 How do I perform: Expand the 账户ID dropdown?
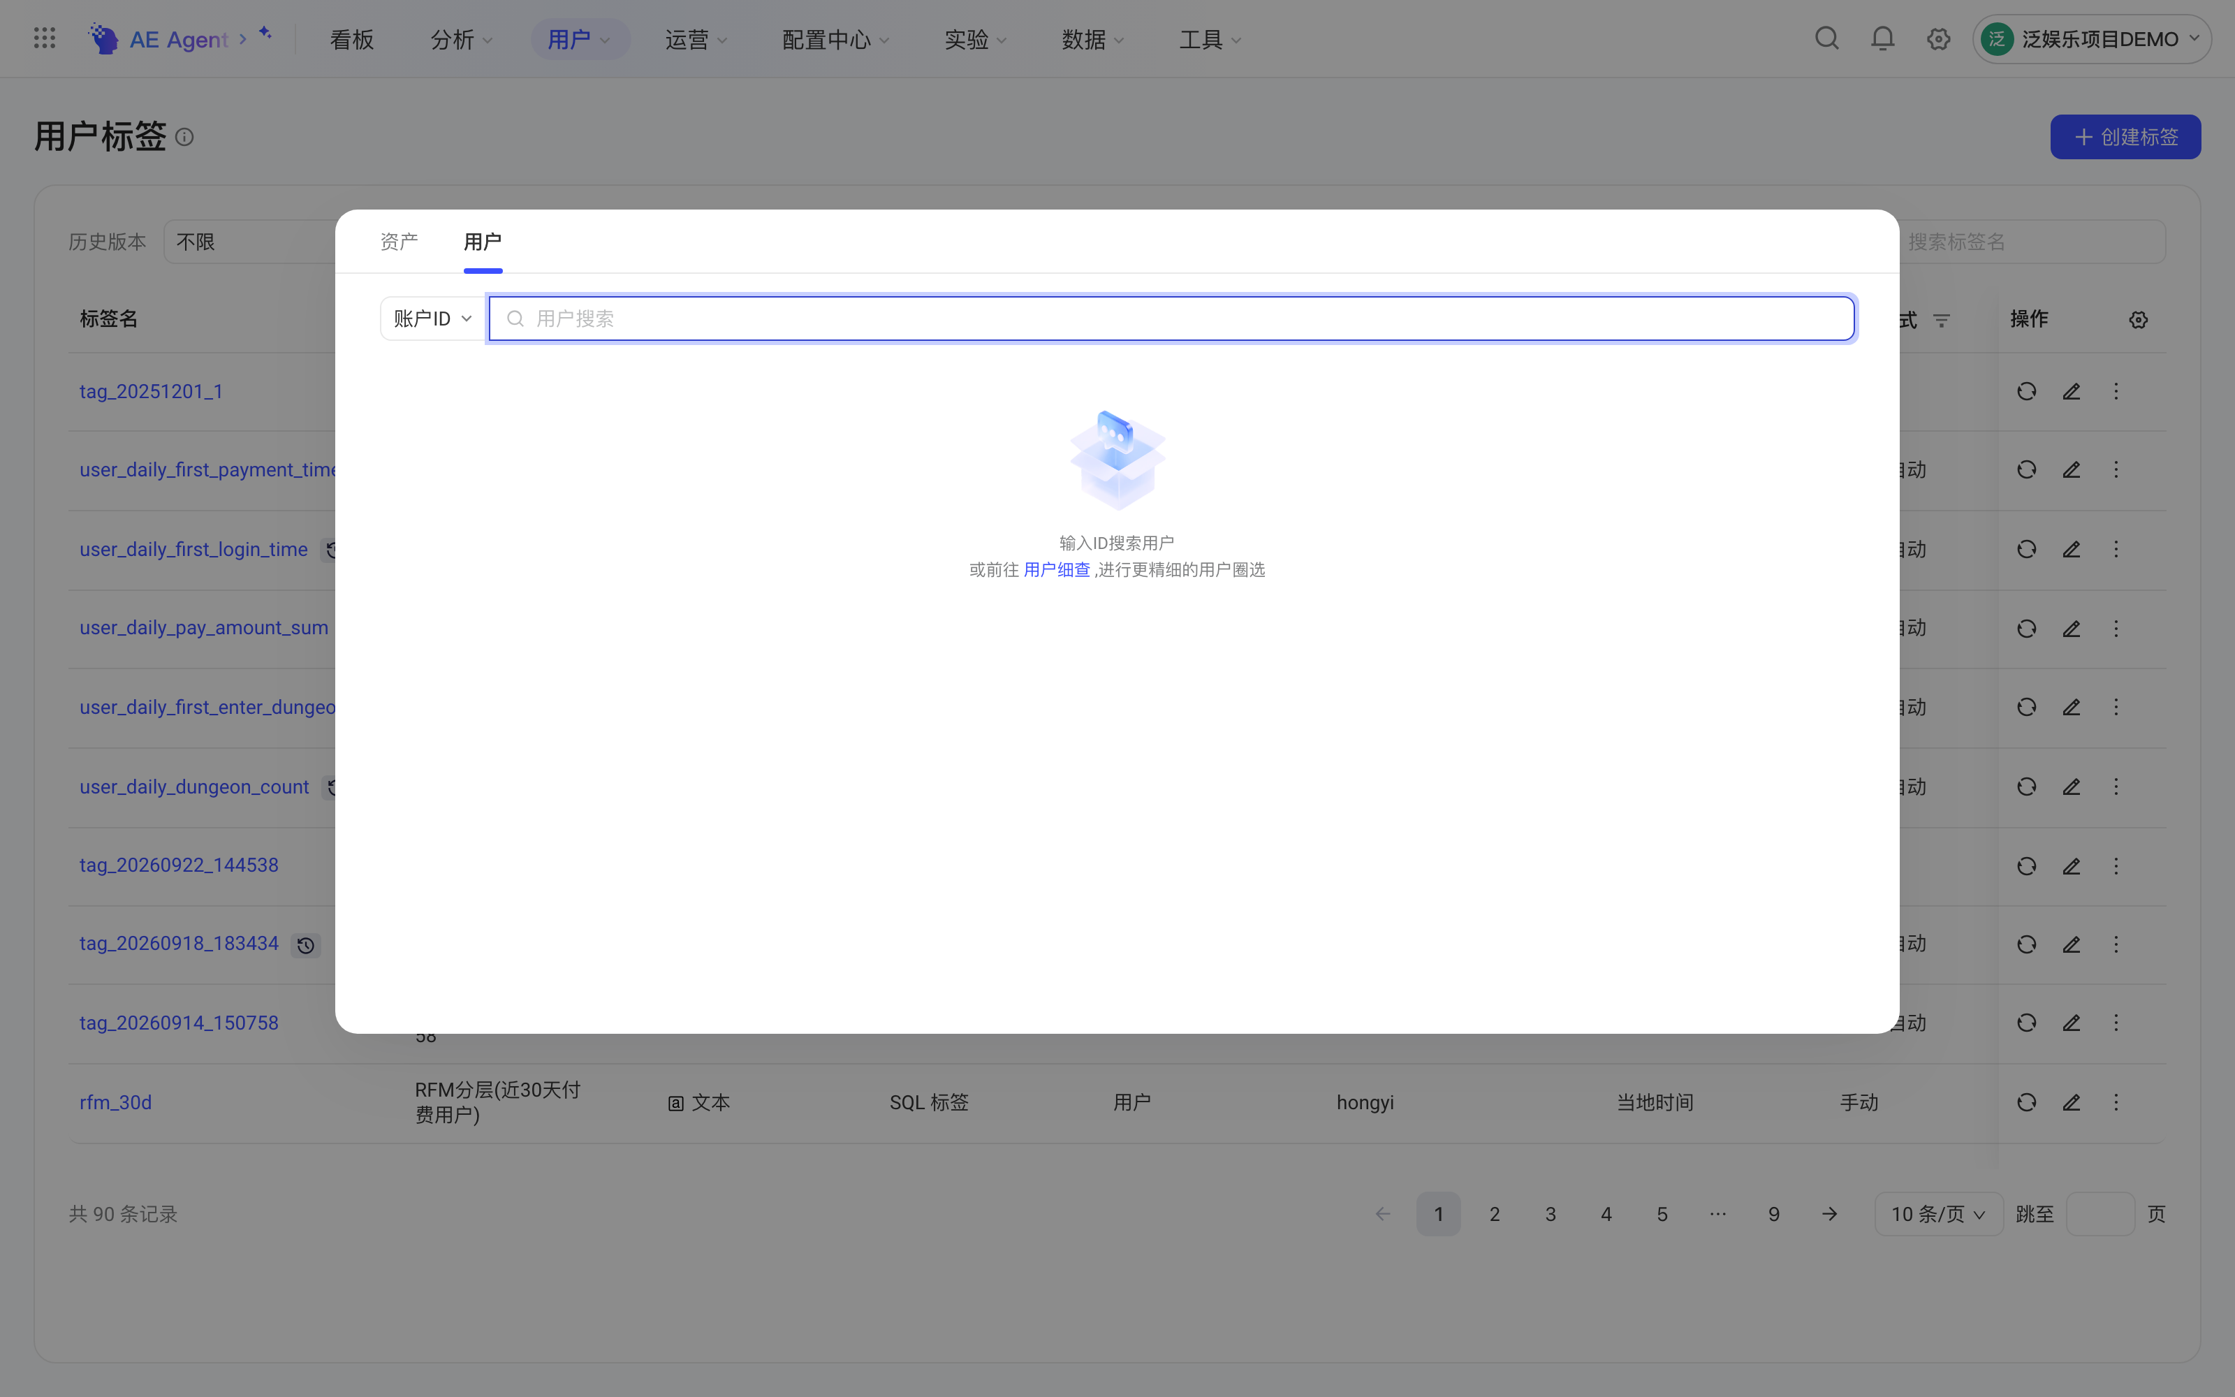(433, 319)
